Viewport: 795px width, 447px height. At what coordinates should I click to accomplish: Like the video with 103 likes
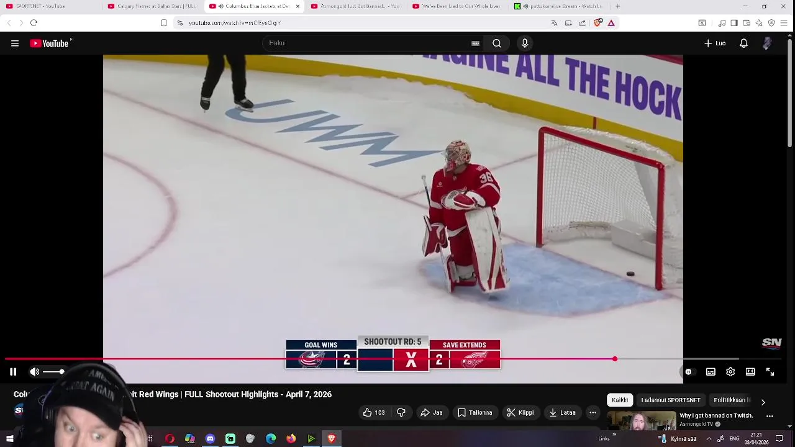[374, 412]
